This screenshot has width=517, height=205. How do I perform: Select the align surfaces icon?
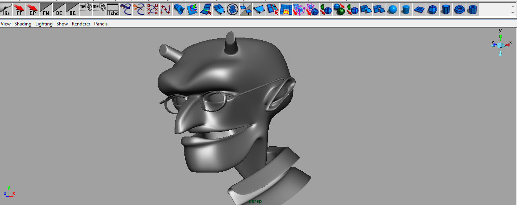tap(246, 9)
